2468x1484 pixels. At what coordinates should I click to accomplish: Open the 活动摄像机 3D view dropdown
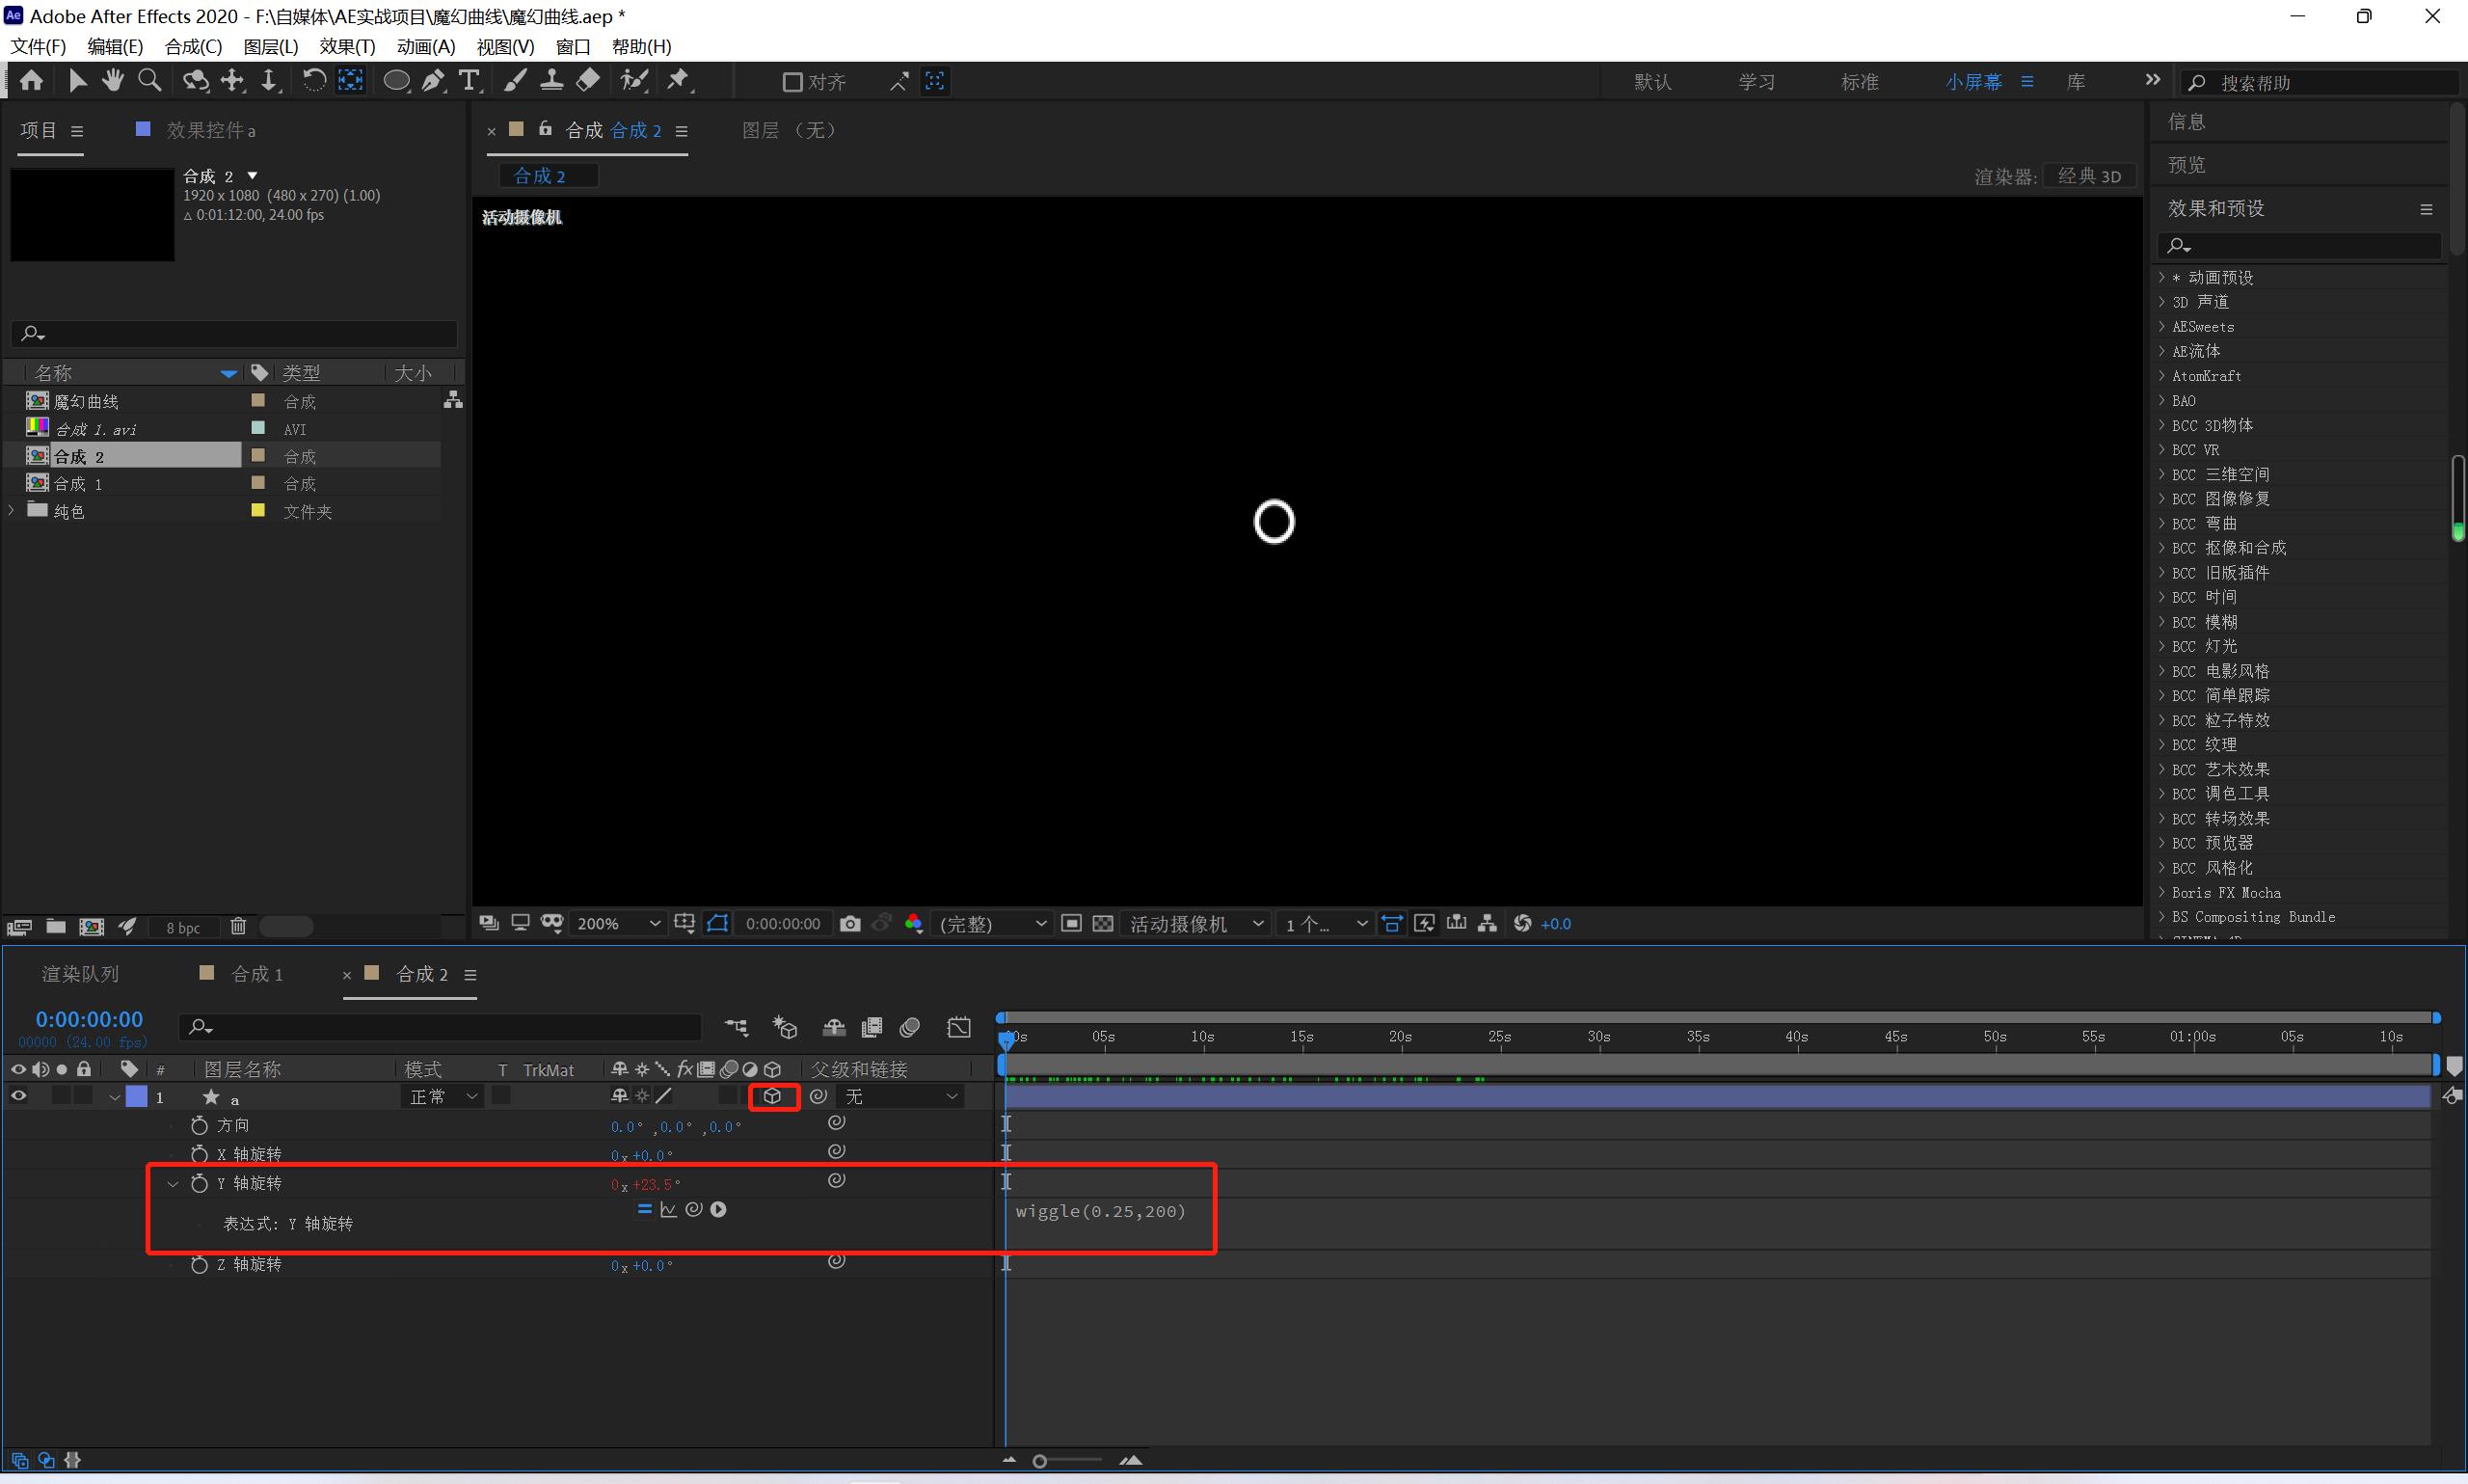1196,924
